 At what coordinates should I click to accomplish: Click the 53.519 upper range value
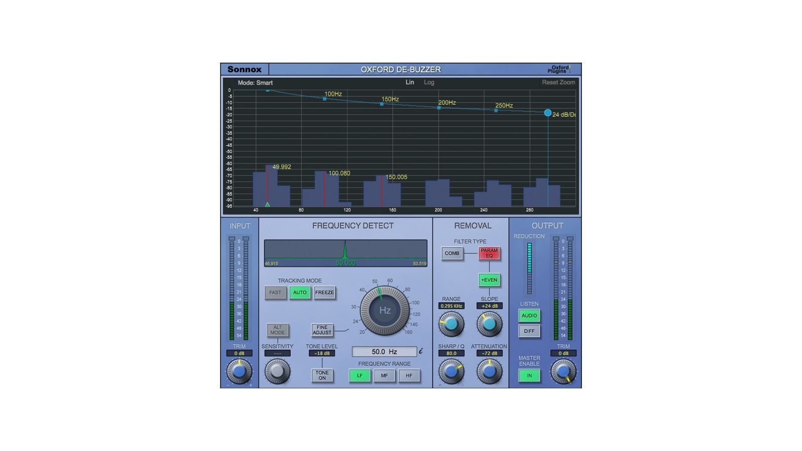coord(420,264)
